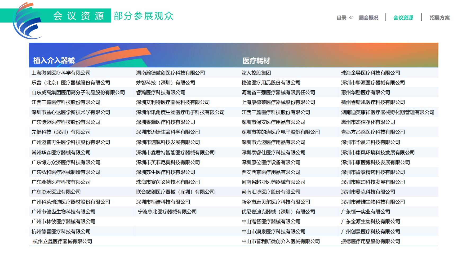471x265 pixels.
Task: Click 杭州立鑫医疗器械有限公司 at list bottom
Action: (x=63, y=241)
